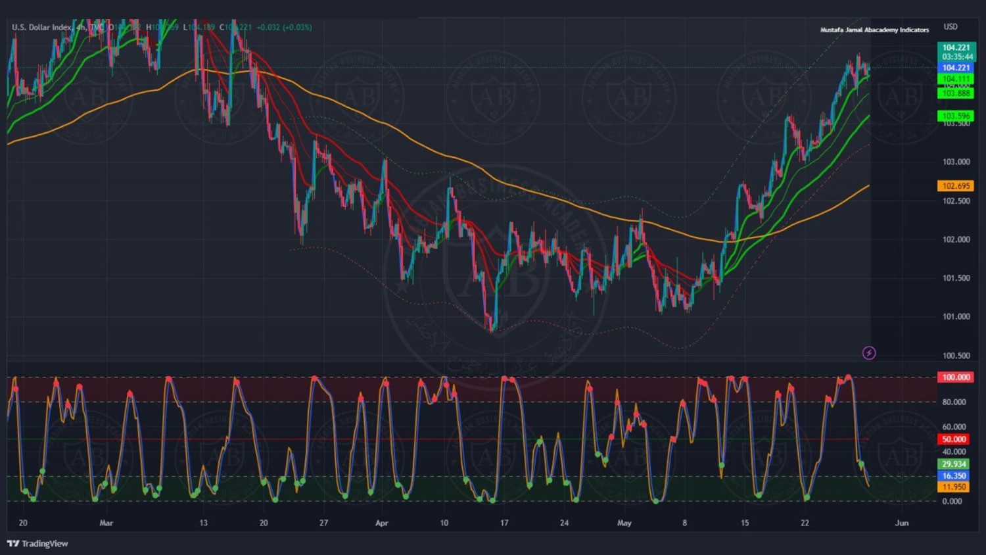Select the green 103.596 indicator label
This screenshot has width=986, height=555.
tap(956, 116)
